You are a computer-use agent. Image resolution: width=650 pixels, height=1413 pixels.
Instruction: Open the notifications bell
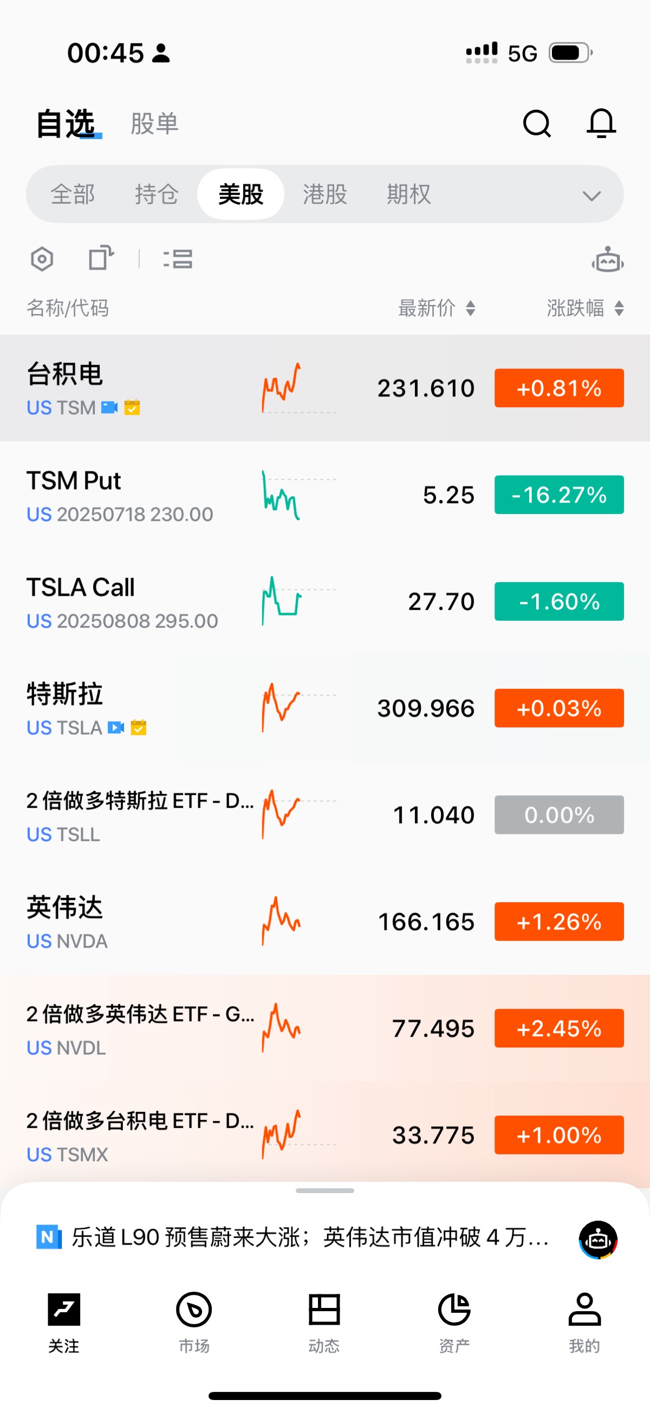[x=601, y=123]
